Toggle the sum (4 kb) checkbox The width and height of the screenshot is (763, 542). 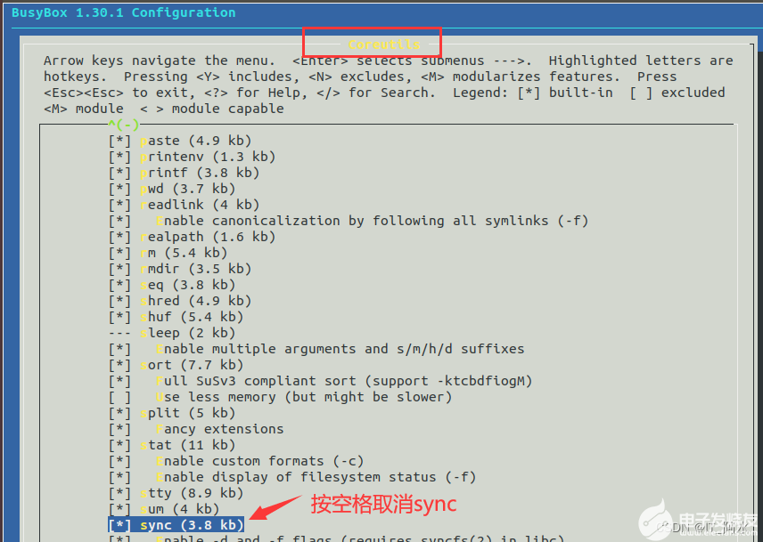(x=119, y=509)
